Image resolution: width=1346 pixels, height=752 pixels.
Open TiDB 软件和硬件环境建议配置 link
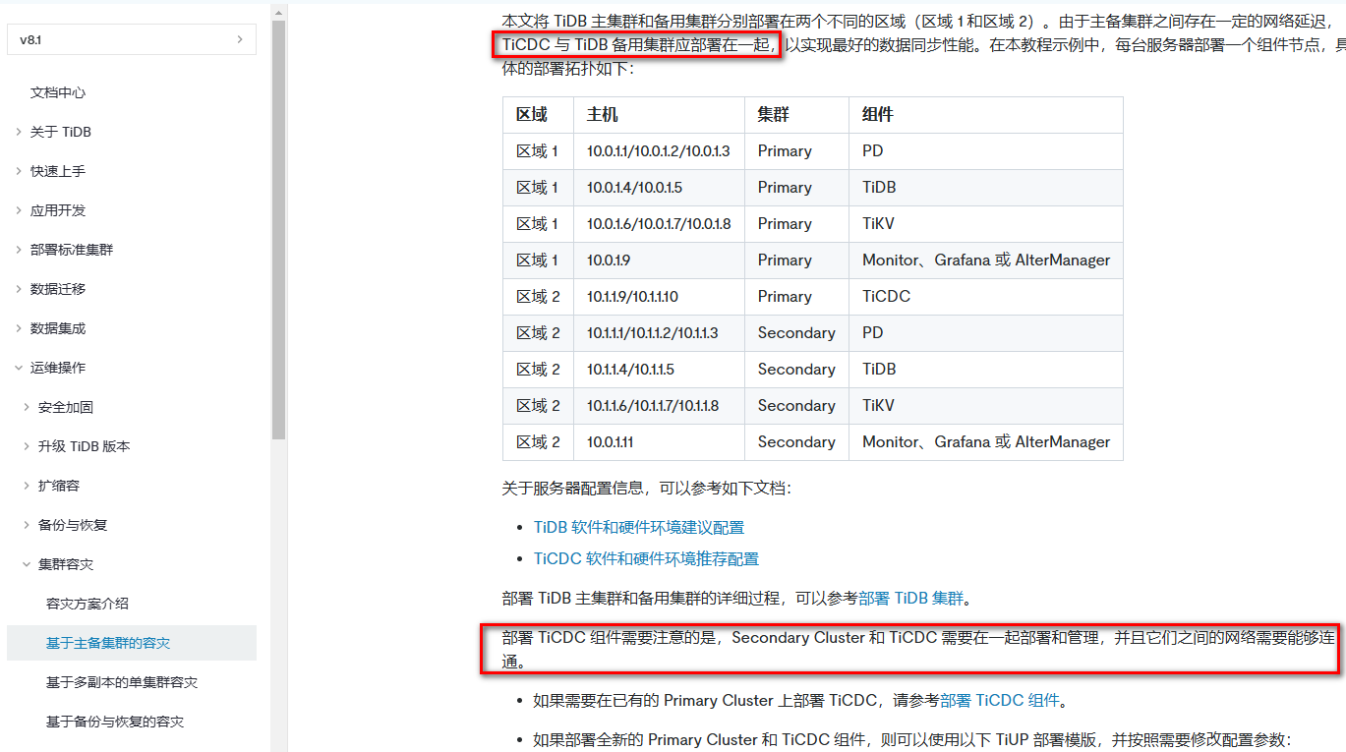point(639,528)
